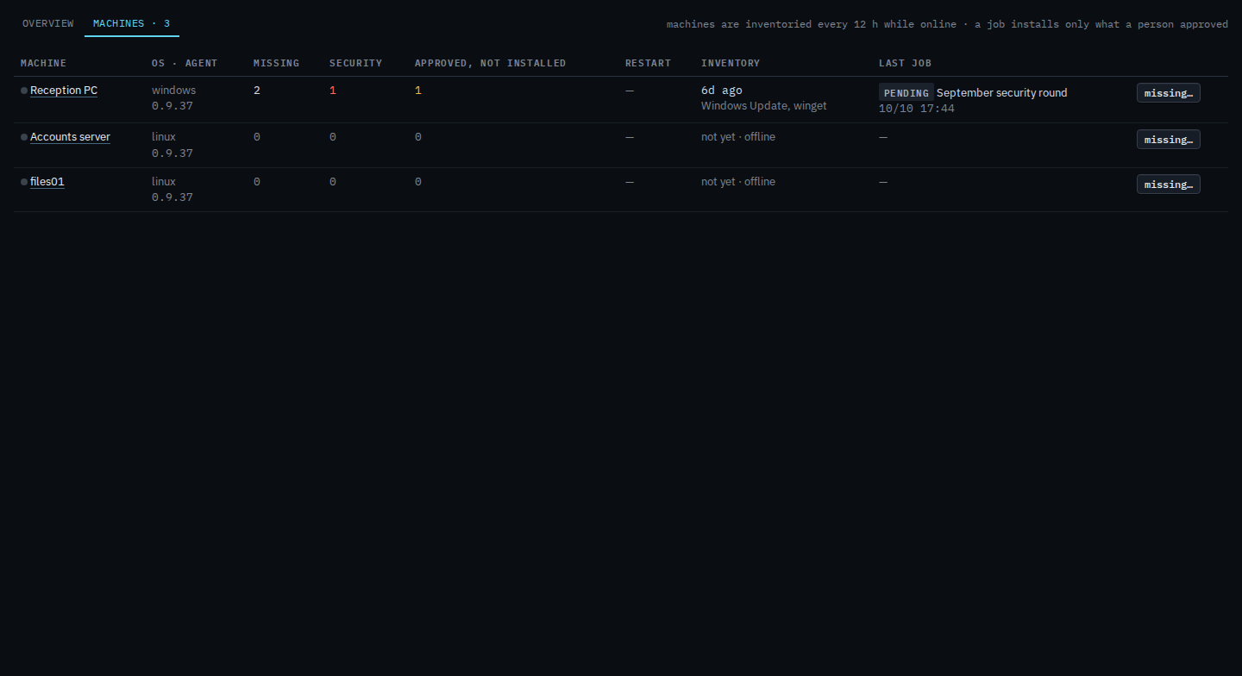
Task: Select the Machines · 3 tab
Action: (x=132, y=23)
